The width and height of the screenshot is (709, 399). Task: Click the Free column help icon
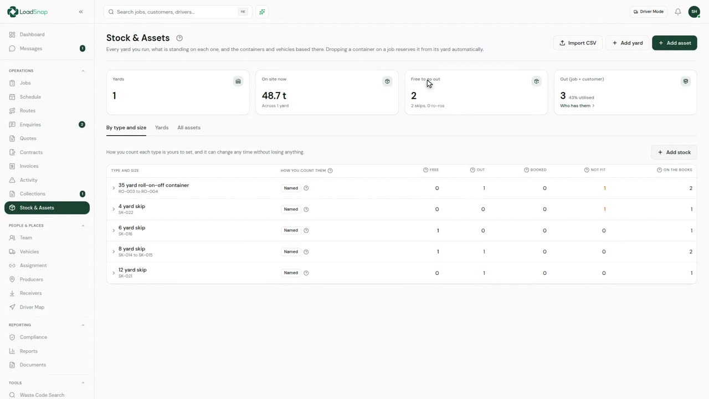425,170
